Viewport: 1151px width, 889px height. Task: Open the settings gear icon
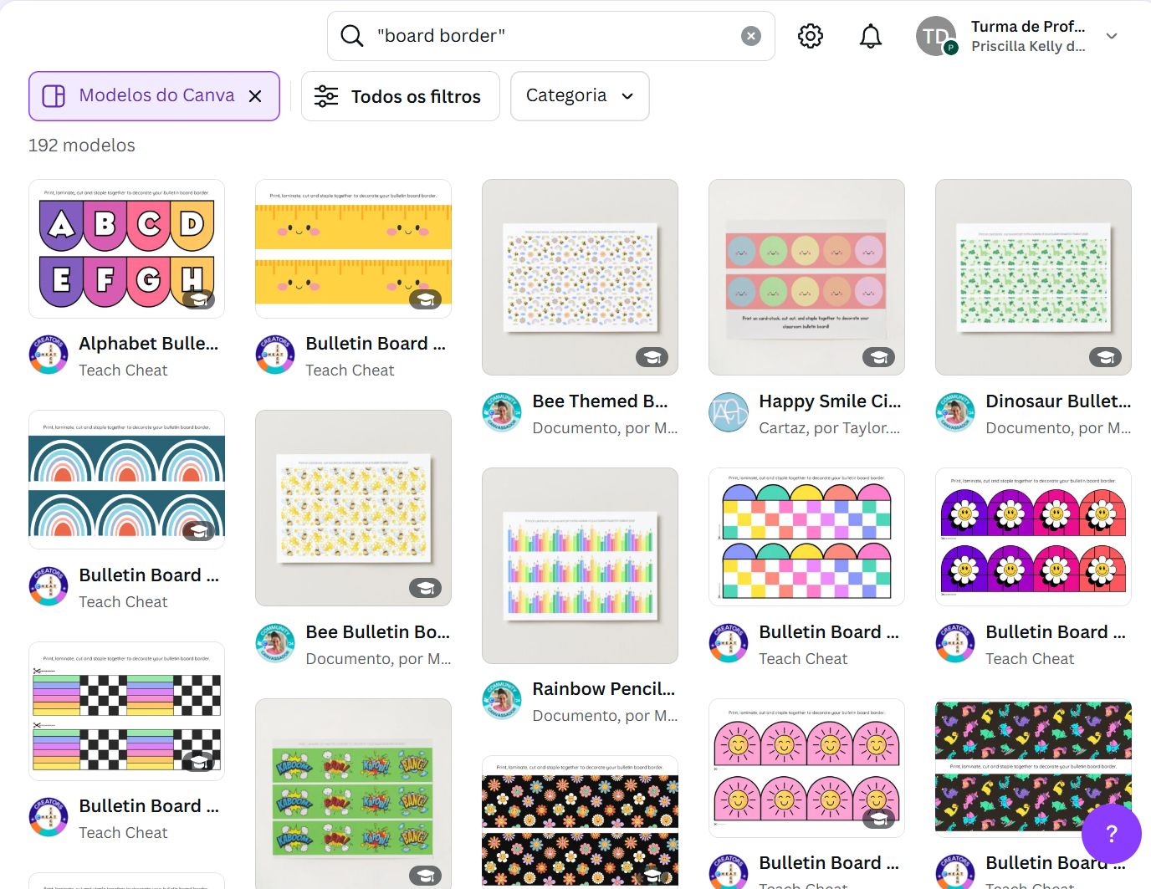[811, 36]
